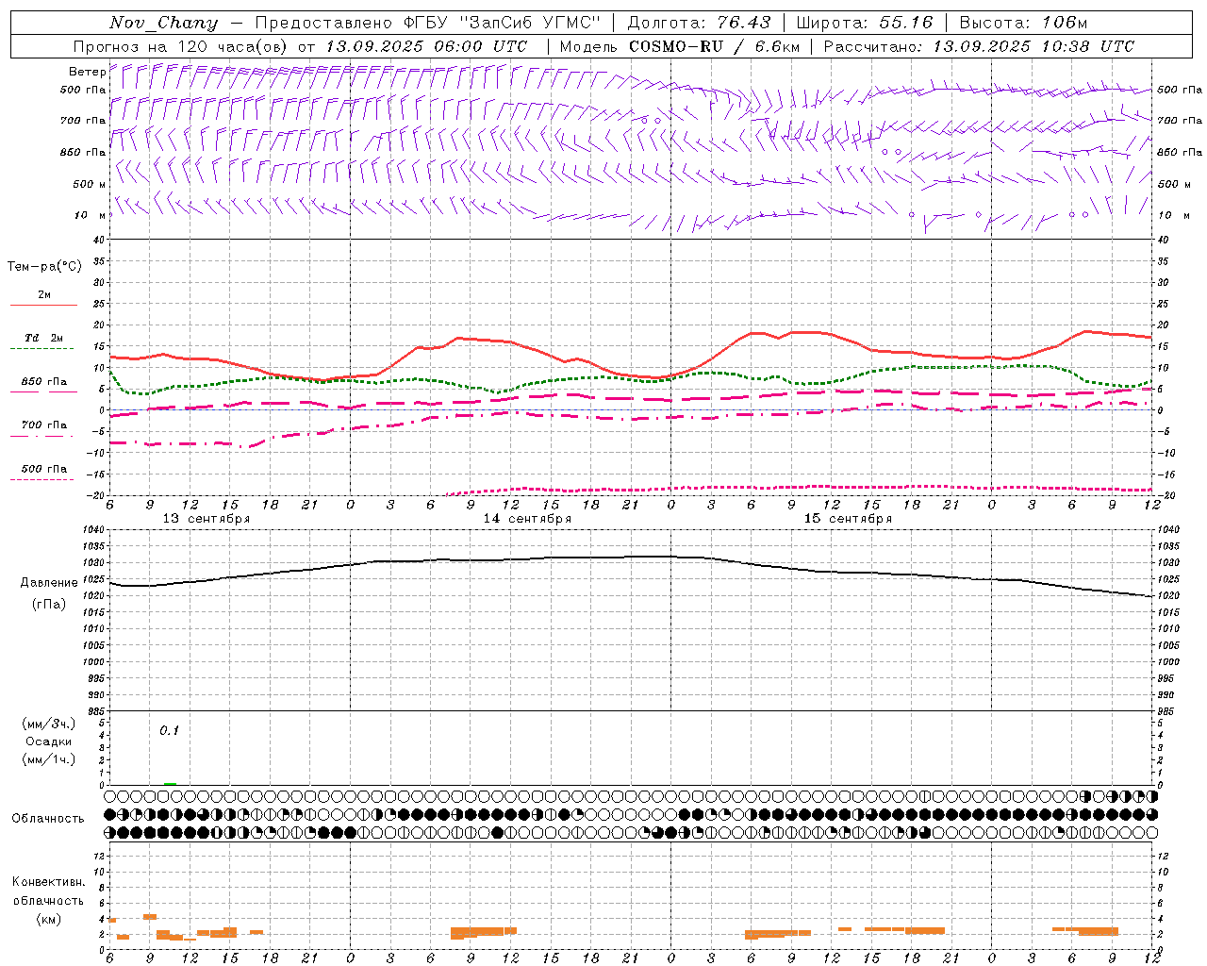Click the 13 сентября date label
Viewport: 1207px width, 966px height.
click(x=207, y=519)
